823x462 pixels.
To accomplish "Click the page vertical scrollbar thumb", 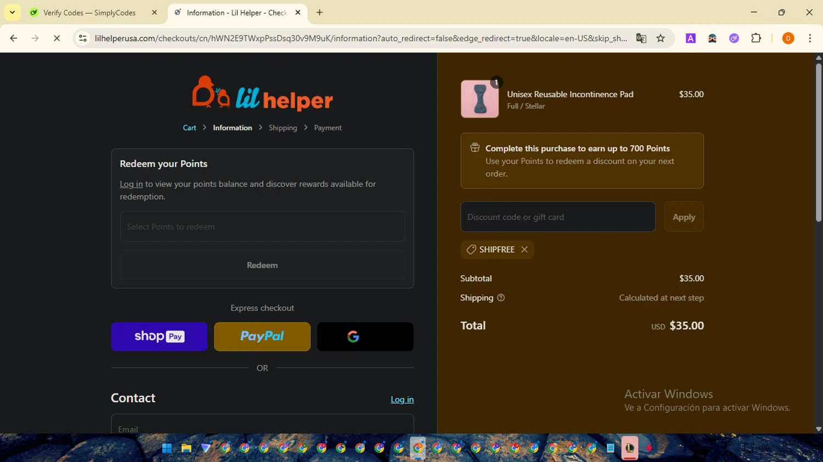I will (x=818, y=142).
